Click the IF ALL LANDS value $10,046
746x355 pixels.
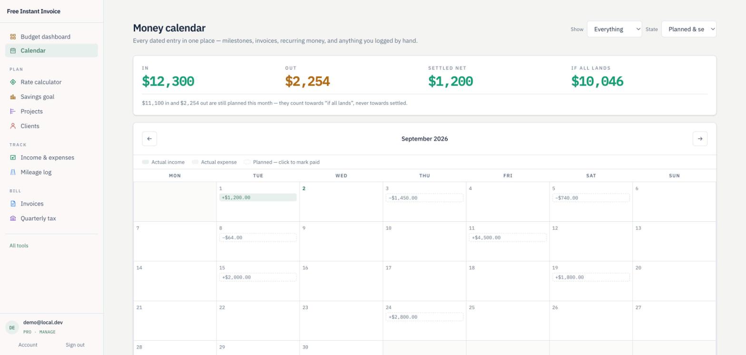(x=597, y=81)
